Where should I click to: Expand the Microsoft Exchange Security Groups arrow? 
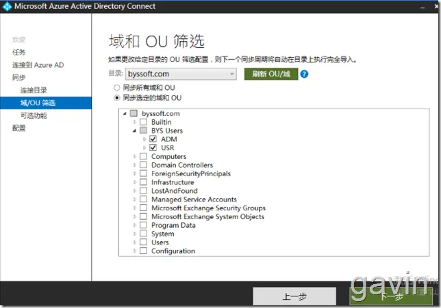pyautogui.click(x=135, y=208)
